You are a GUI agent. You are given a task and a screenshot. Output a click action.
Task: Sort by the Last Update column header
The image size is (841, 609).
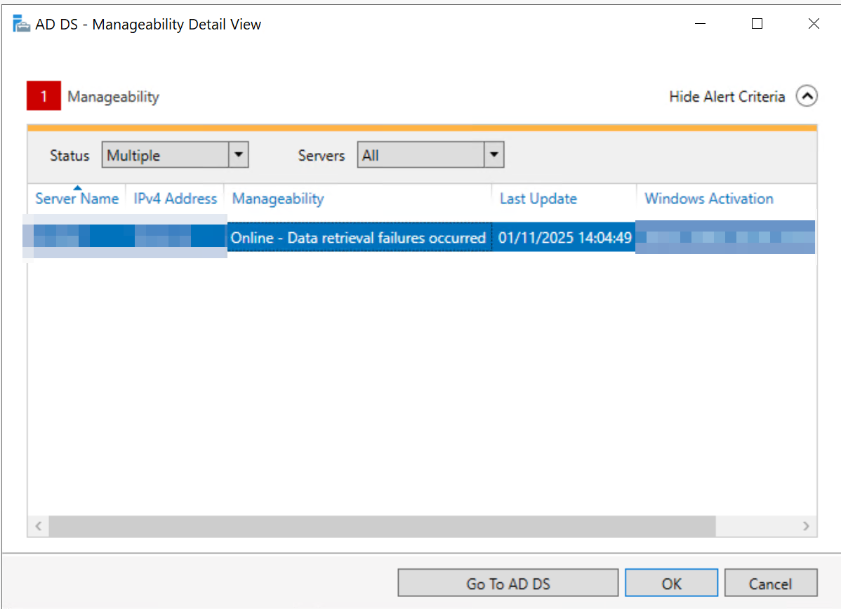tap(564, 199)
